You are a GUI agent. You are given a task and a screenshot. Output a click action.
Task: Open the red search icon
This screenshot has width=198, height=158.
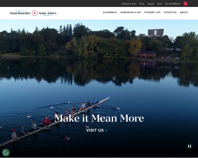(185, 4)
